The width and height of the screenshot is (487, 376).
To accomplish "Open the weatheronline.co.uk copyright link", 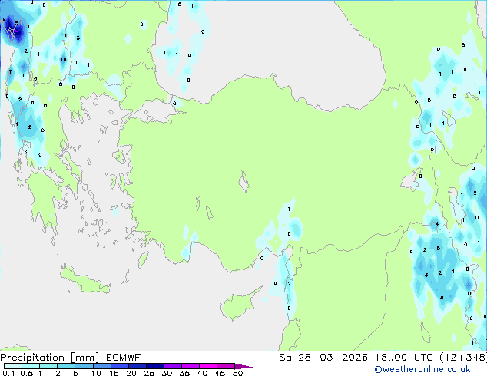I will coord(422,369).
